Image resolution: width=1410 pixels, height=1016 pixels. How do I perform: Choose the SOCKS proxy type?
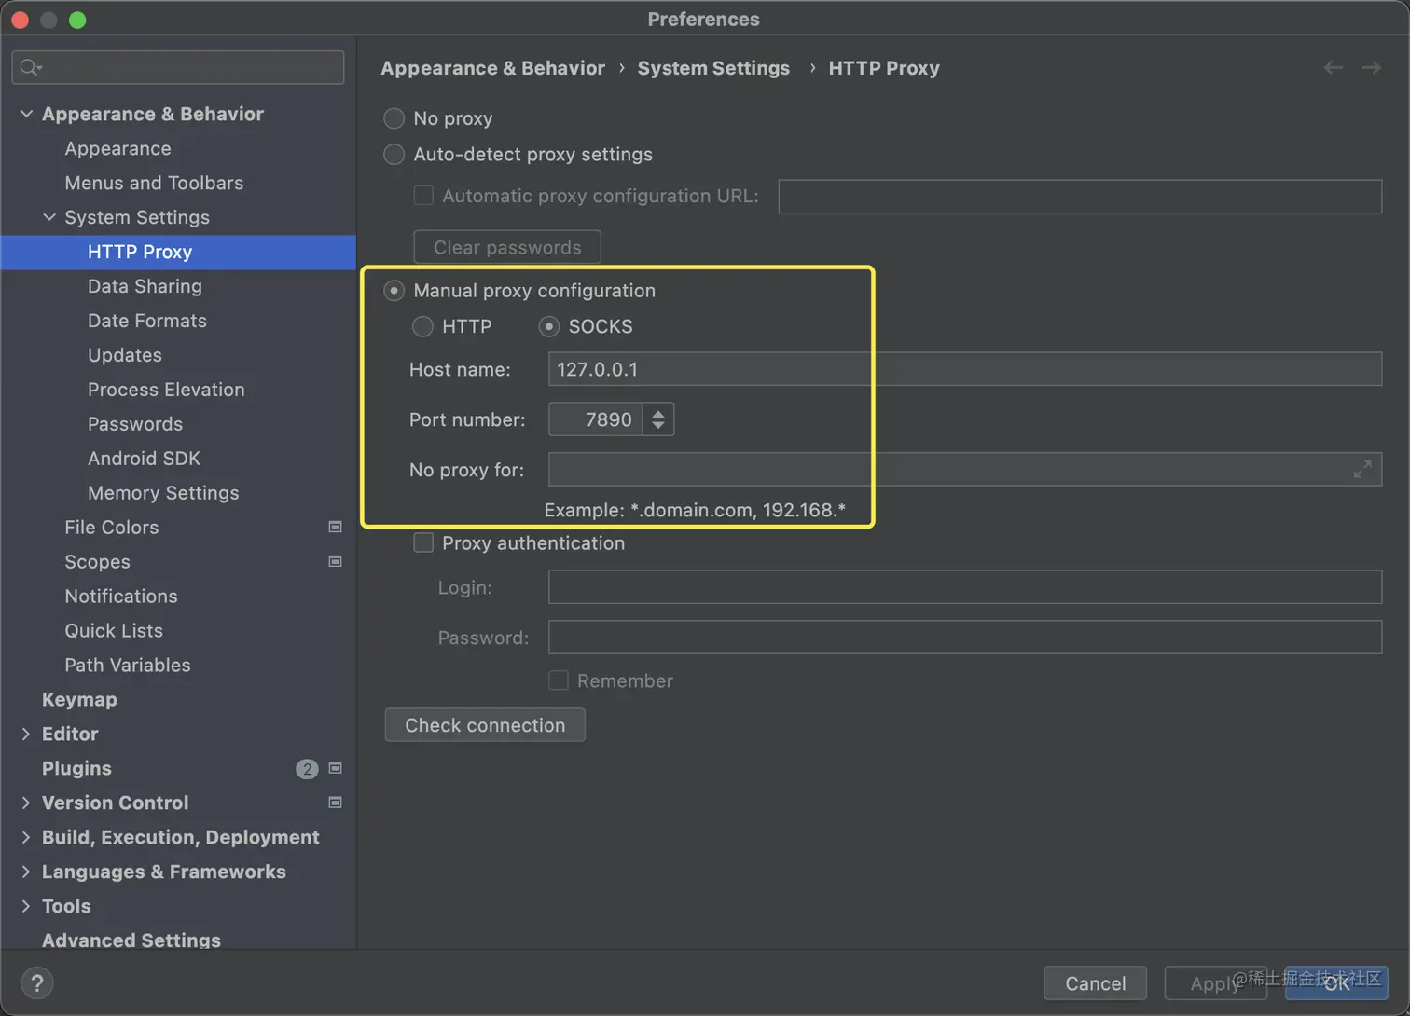pos(549,326)
